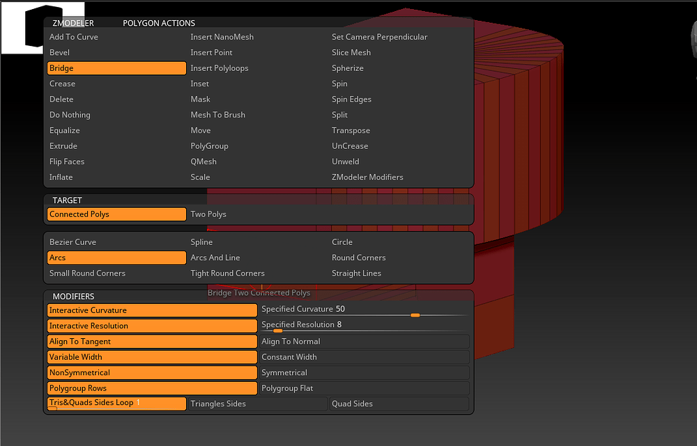Viewport: 697px width, 446px height.
Task: Switch to Polygroup Flat modifier
Action: pyautogui.click(x=364, y=388)
